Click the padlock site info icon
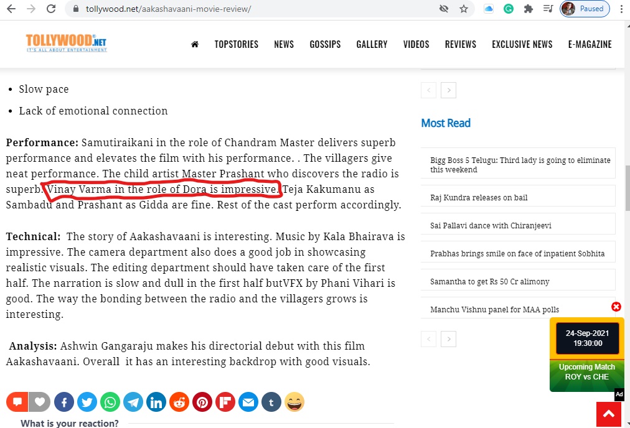 click(76, 9)
